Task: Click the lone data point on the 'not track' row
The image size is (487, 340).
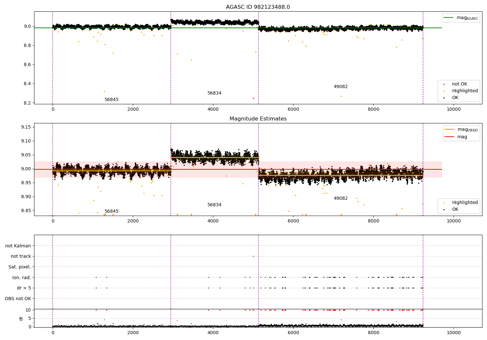Action: [x=253, y=256]
